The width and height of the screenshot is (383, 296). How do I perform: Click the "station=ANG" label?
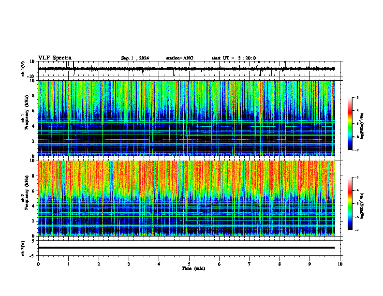pyautogui.click(x=179, y=58)
